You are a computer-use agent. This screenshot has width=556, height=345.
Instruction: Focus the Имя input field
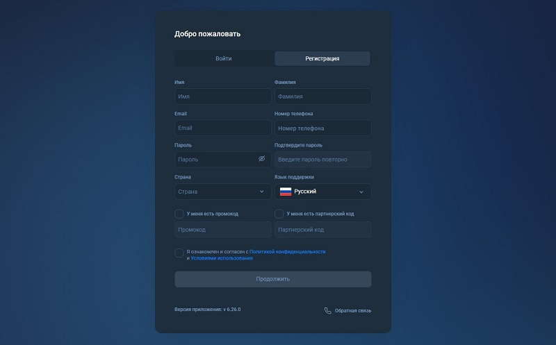click(223, 96)
